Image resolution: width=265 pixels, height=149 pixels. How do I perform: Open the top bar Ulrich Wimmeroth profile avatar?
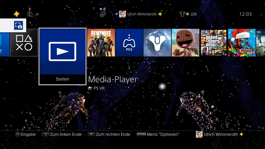(122, 14)
